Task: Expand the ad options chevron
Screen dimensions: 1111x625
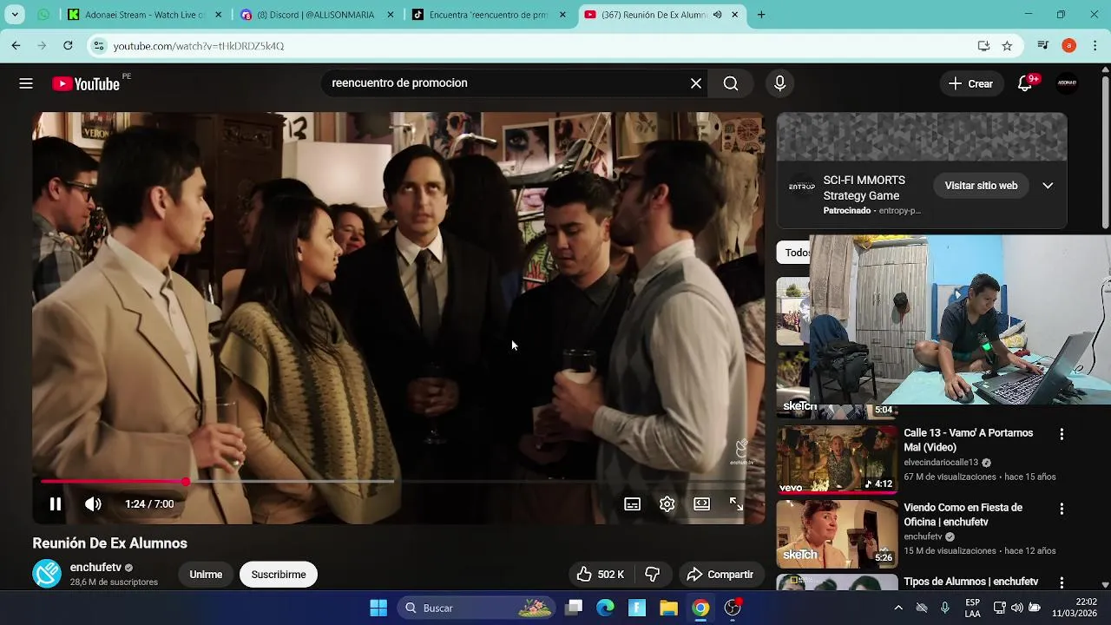Action: [x=1048, y=186]
